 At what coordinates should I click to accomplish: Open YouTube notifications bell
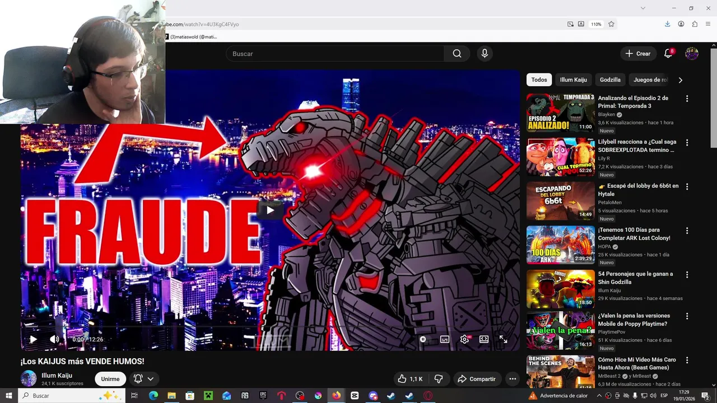pyautogui.click(x=668, y=54)
